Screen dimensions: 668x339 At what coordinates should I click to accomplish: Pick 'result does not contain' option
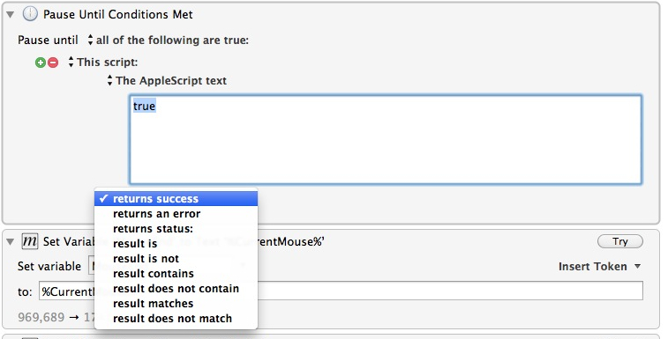(x=176, y=289)
